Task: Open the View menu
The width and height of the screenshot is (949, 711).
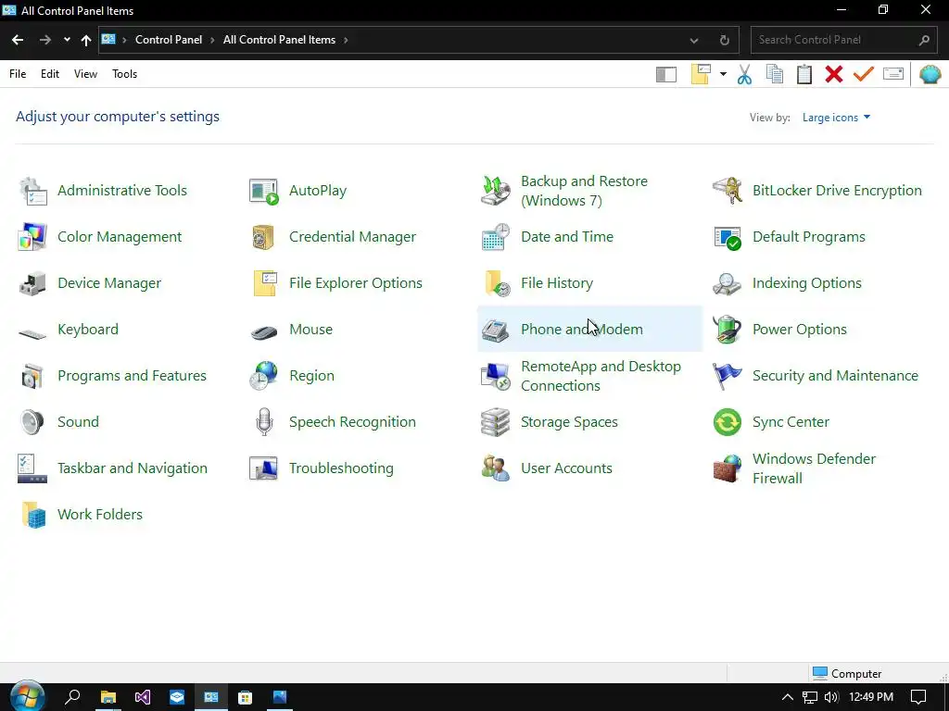Action: pyautogui.click(x=85, y=74)
